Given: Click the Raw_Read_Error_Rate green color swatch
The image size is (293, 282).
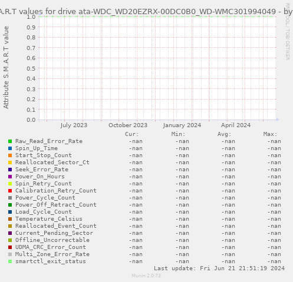Looking at the screenshot, I should point(10,141).
